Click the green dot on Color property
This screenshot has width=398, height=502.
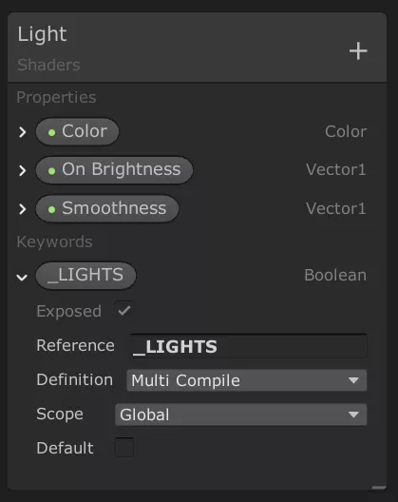pyautogui.click(x=52, y=132)
